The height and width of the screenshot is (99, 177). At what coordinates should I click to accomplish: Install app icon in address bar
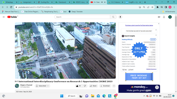140,7
